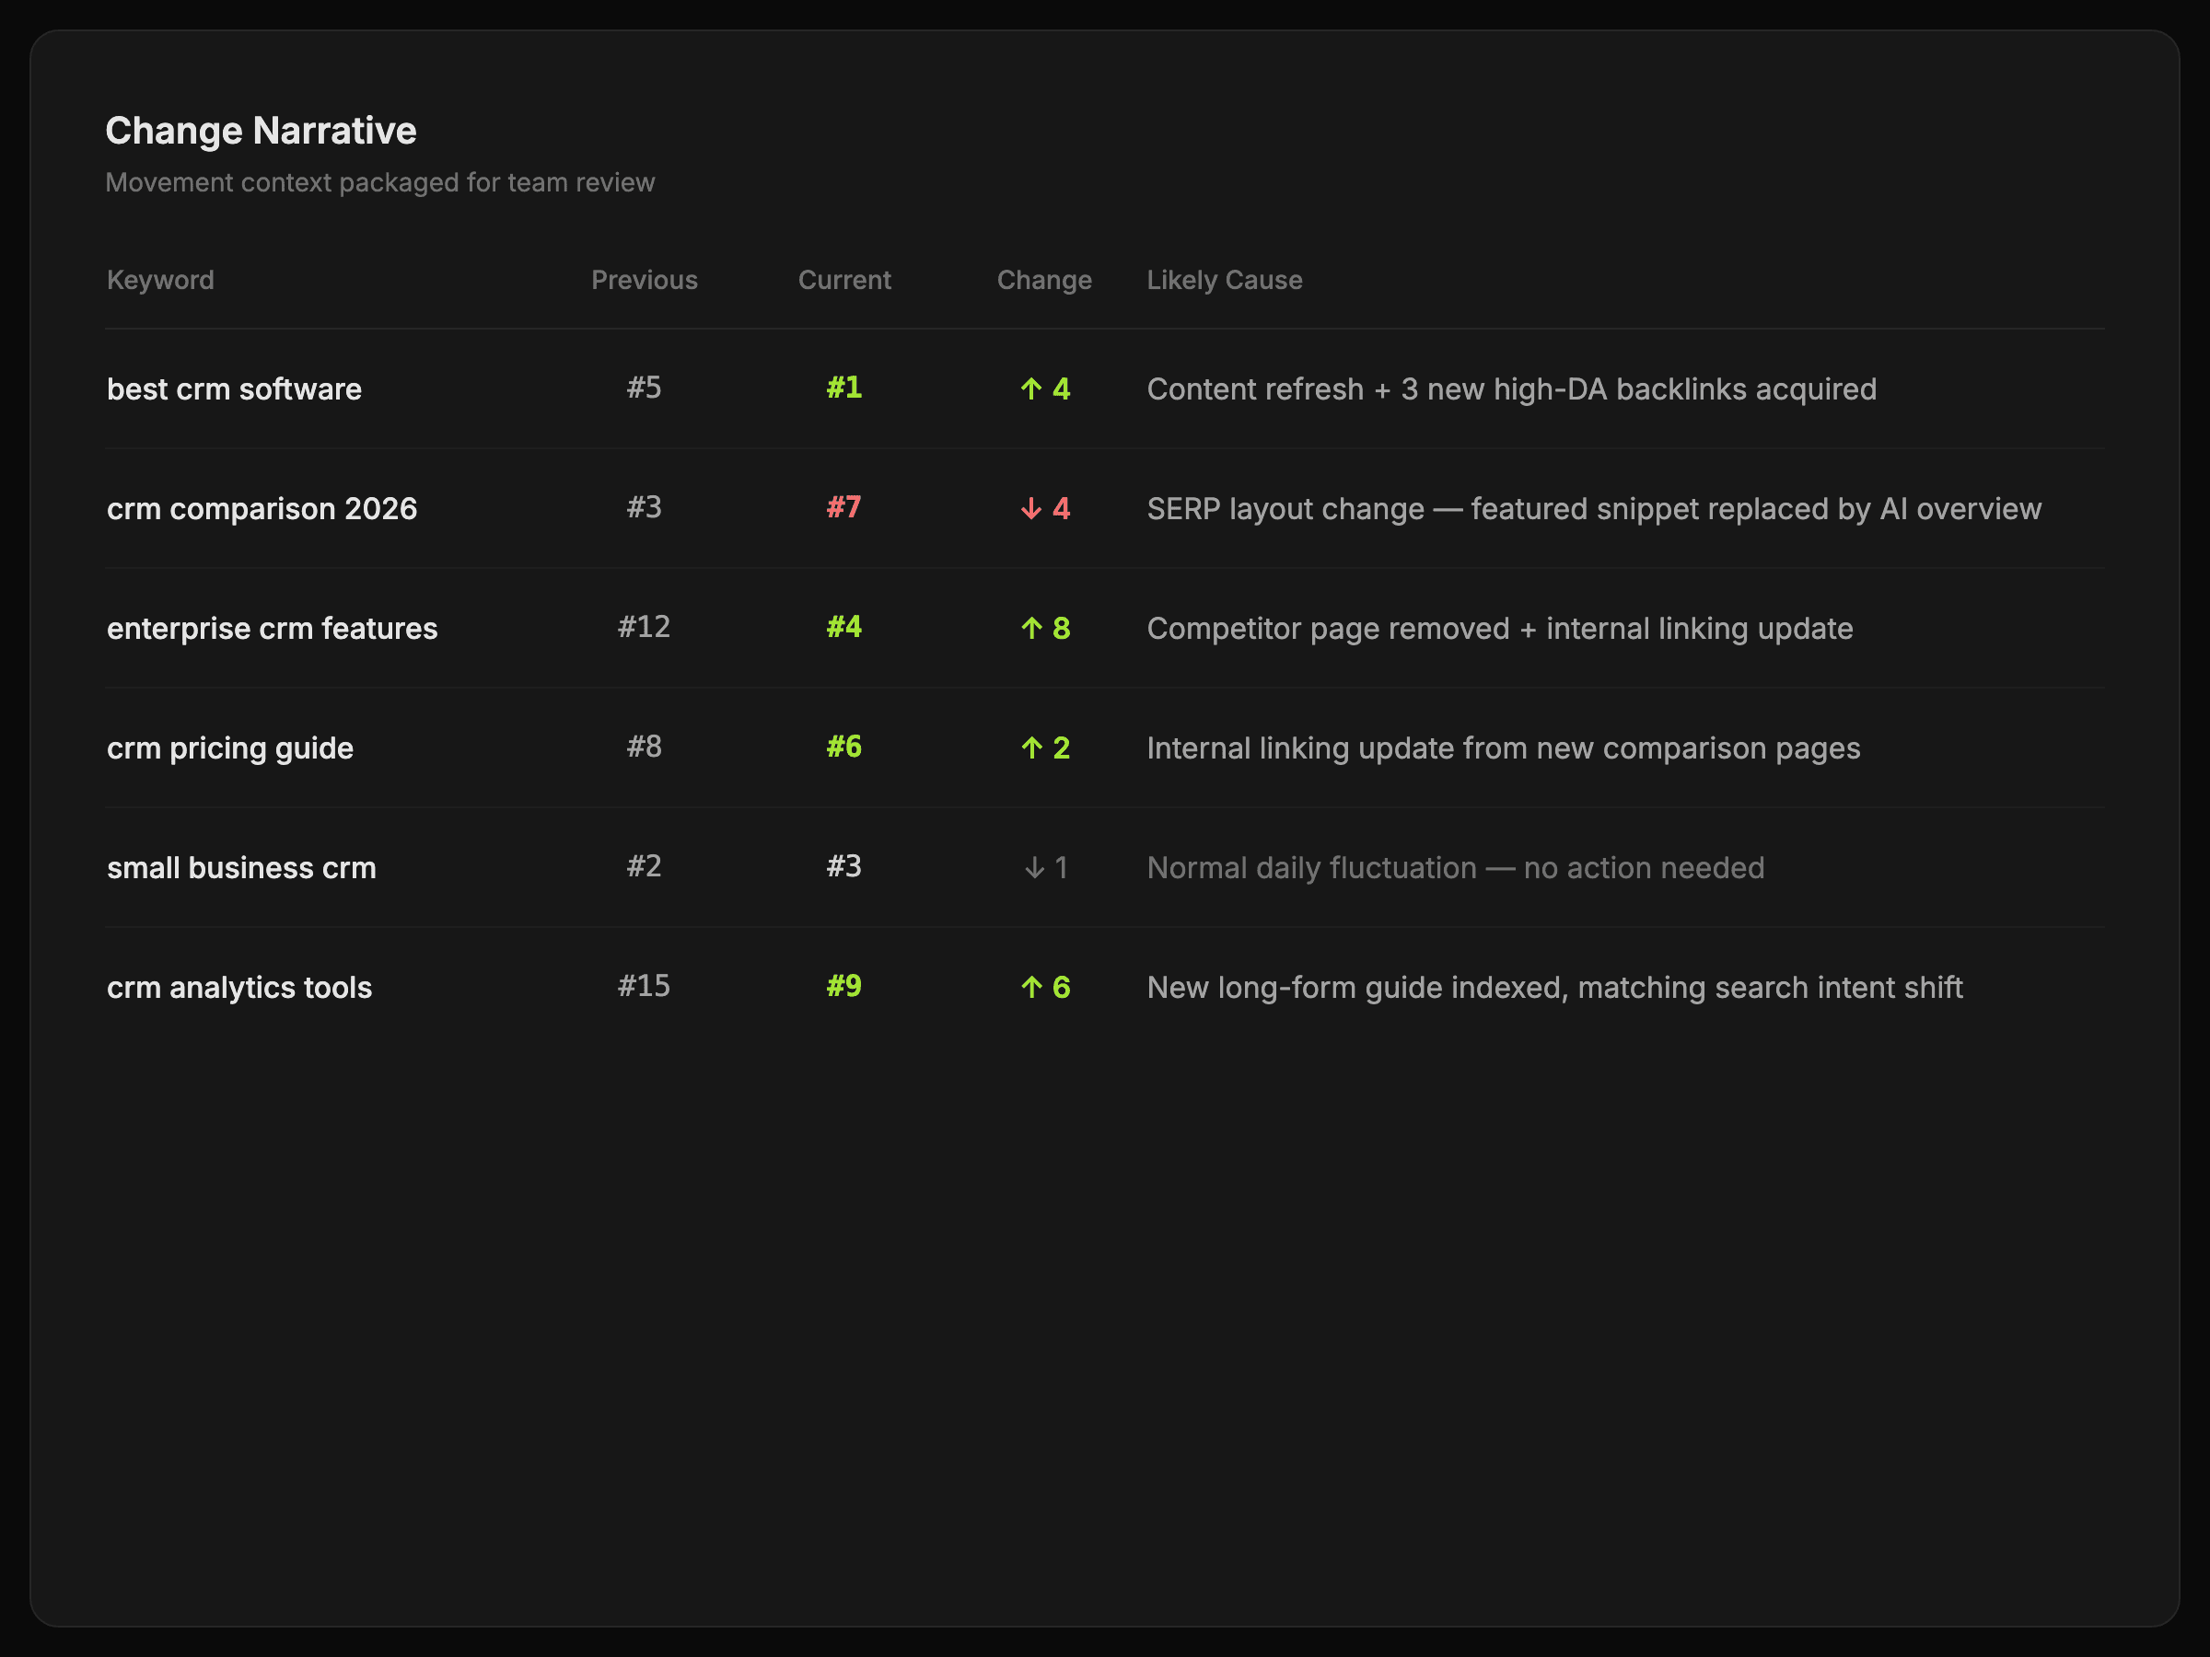Select the crm comparison 2026 keyword
2210x1657 pixels.
click(x=262, y=508)
